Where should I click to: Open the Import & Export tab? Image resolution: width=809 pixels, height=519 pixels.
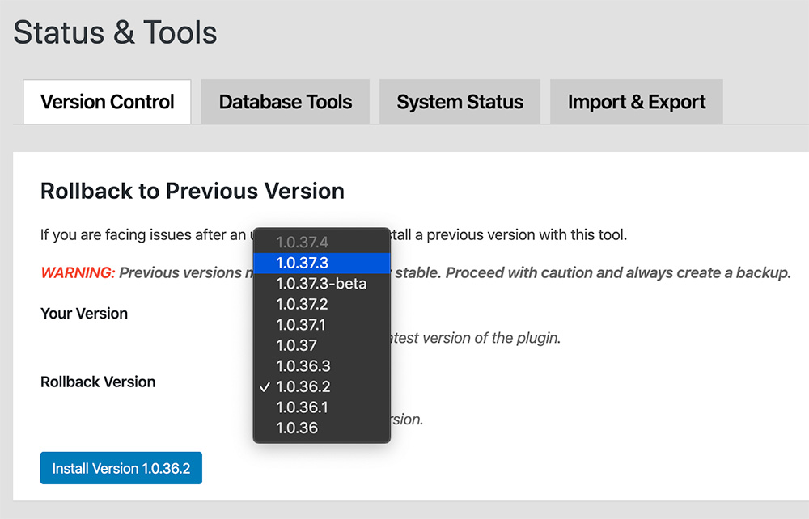pyautogui.click(x=637, y=102)
